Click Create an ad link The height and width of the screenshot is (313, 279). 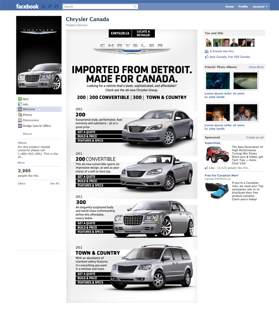tap(255, 137)
